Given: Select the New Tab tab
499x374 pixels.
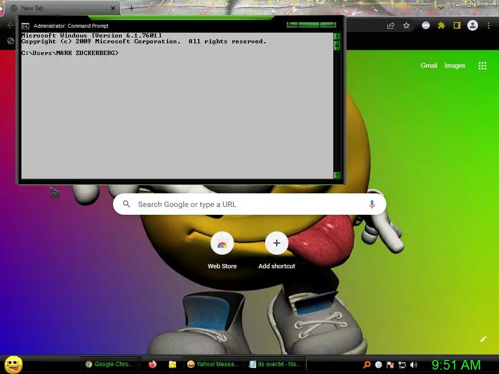Looking at the screenshot, I should click(x=62, y=8).
